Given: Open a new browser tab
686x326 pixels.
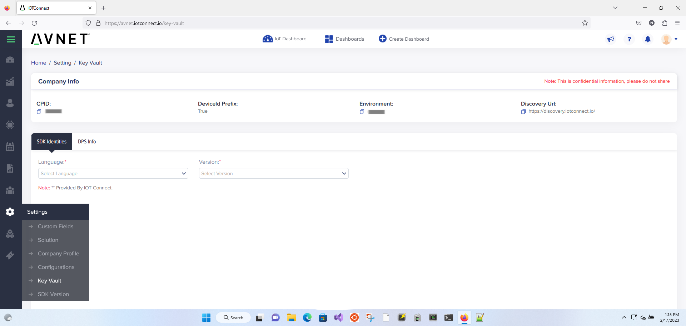Looking at the screenshot, I should pos(104,8).
